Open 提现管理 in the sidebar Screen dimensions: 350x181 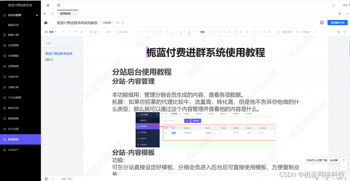coord(20,118)
